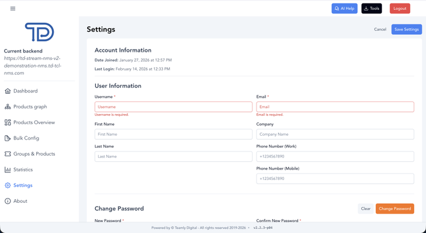Viewport: 426px width, 233px height.
Task: Click the Groups & Products icon
Action: pos(8,154)
